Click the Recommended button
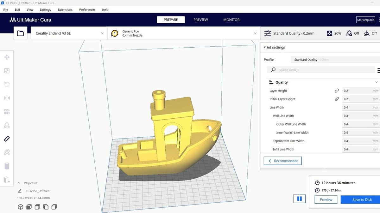Viewport: 380px width, 213px height. click(283, 161)
